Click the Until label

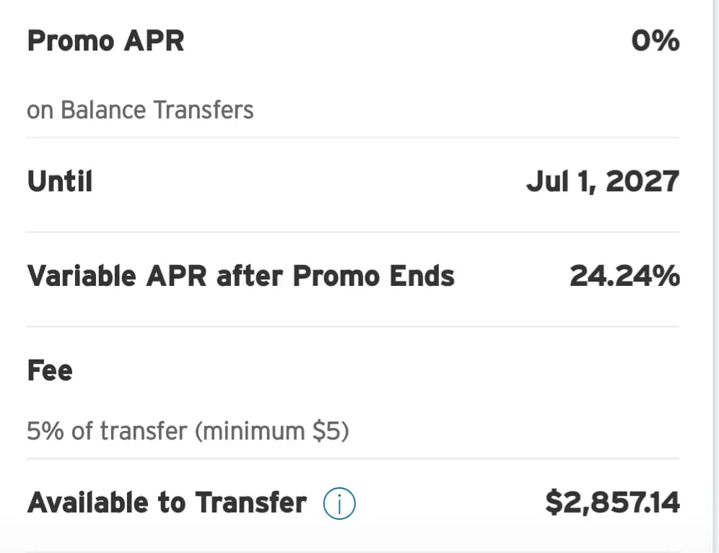click(60, 181)
